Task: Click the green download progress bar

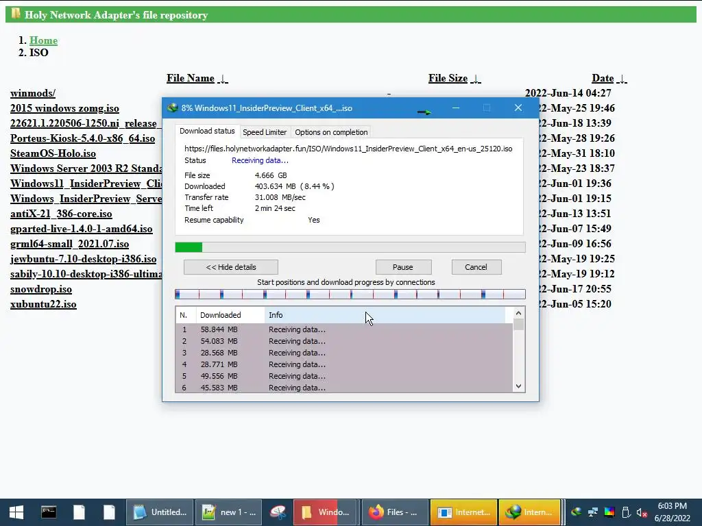Action: 350,247
